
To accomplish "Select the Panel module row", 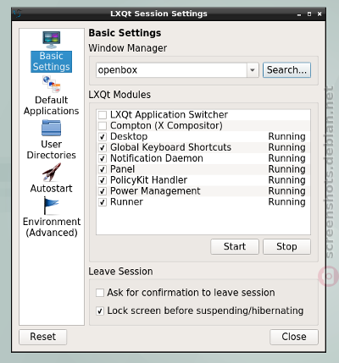I will coord(203,169).
